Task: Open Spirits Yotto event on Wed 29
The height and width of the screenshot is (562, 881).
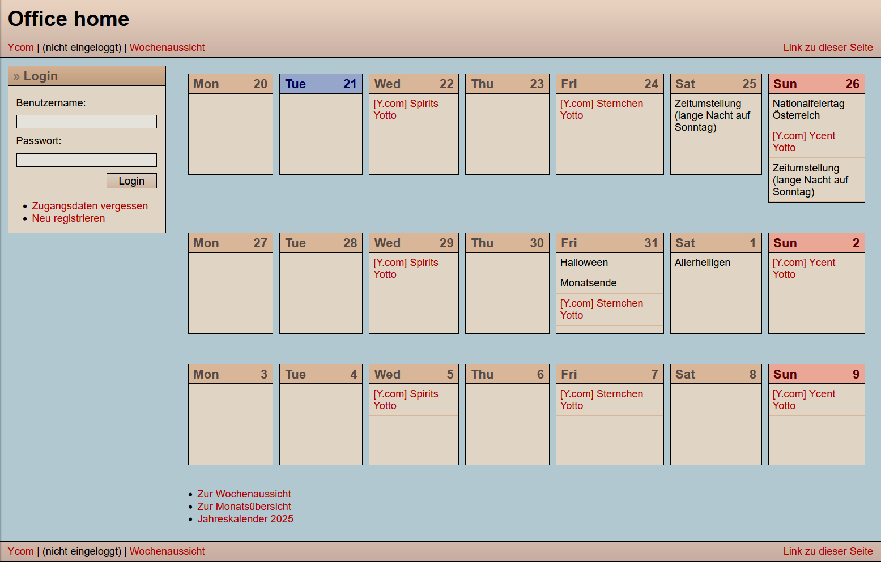Action: tap(405, 268)
